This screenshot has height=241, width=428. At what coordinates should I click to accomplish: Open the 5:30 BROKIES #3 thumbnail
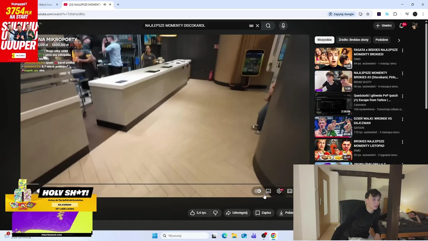coord(333,81)
